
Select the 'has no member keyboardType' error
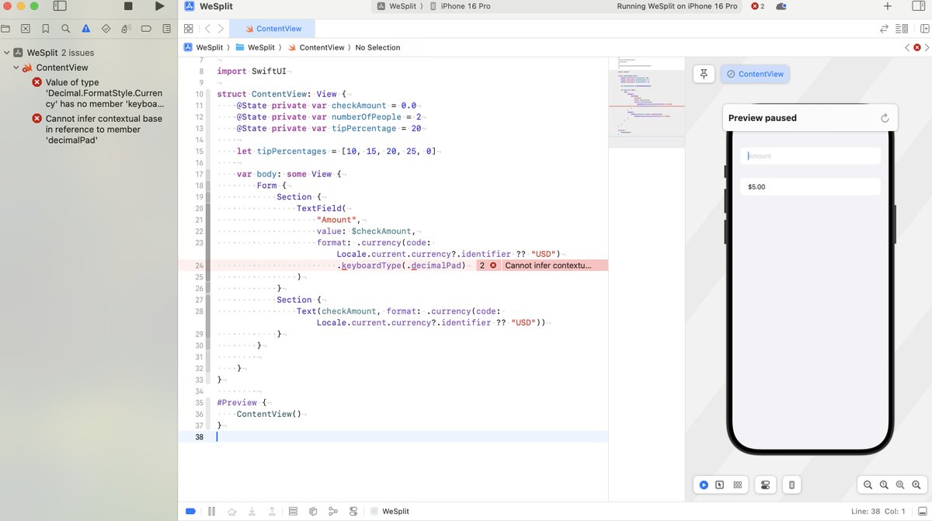[x=97, y=93]
